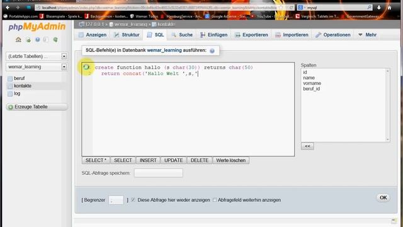Open the kontakte table link

(23, 86)
